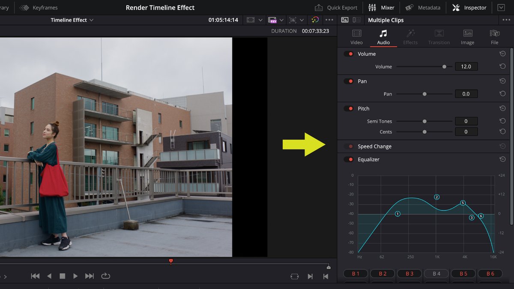514x289 pixels.
Task: Enable the Speed Change toggle
Action: click(x=348, y=146)
